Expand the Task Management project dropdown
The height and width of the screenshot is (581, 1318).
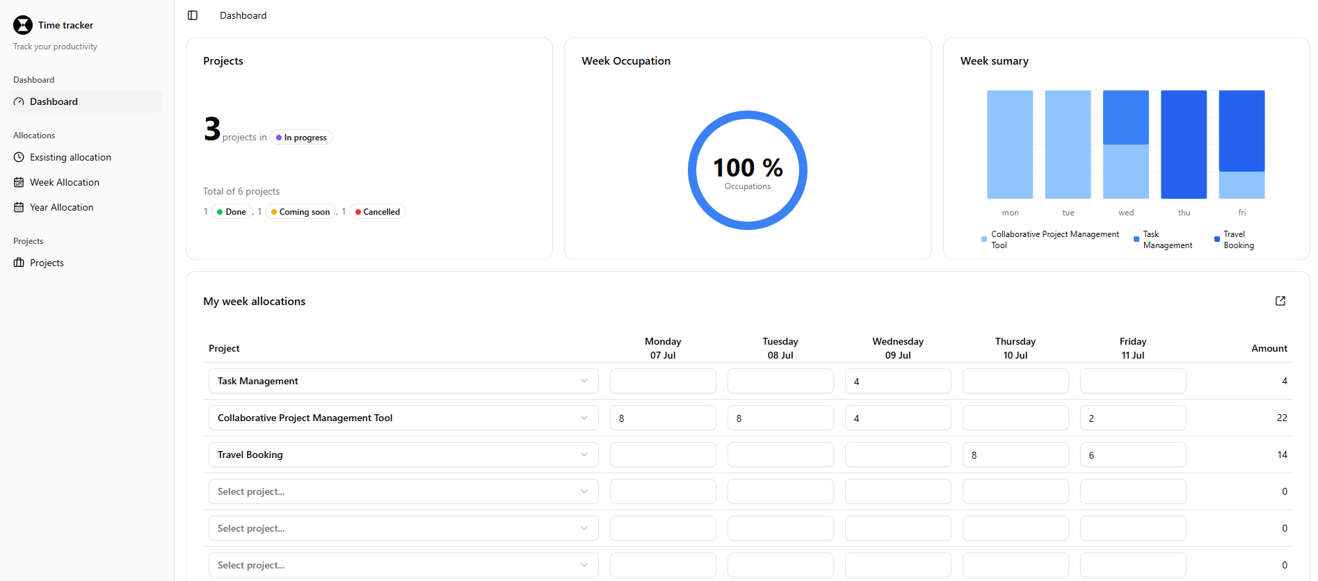pos(403,381)
